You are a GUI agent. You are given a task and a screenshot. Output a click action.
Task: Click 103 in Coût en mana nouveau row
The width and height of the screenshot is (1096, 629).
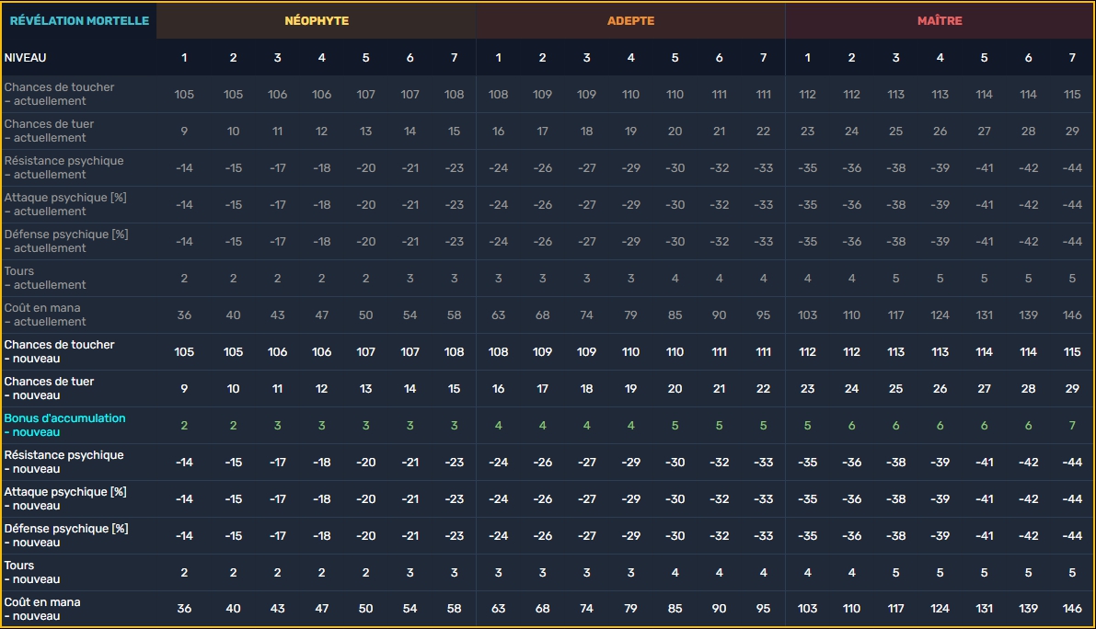807,609
